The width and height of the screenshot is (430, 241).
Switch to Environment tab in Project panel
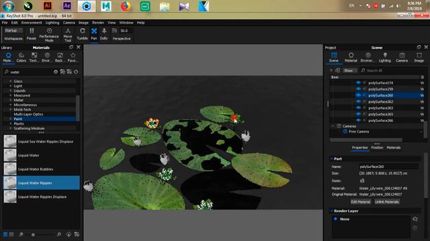click(x=368, y=58)
